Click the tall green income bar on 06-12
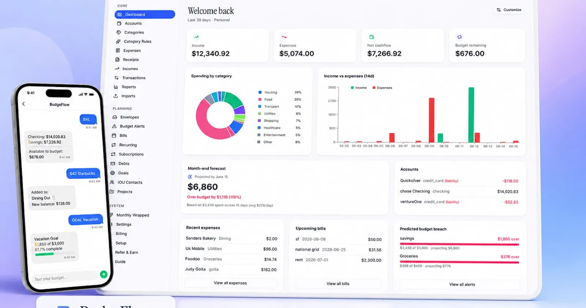Image resolution: width=586 pixels, height=308 pixels. pos(471,115)
